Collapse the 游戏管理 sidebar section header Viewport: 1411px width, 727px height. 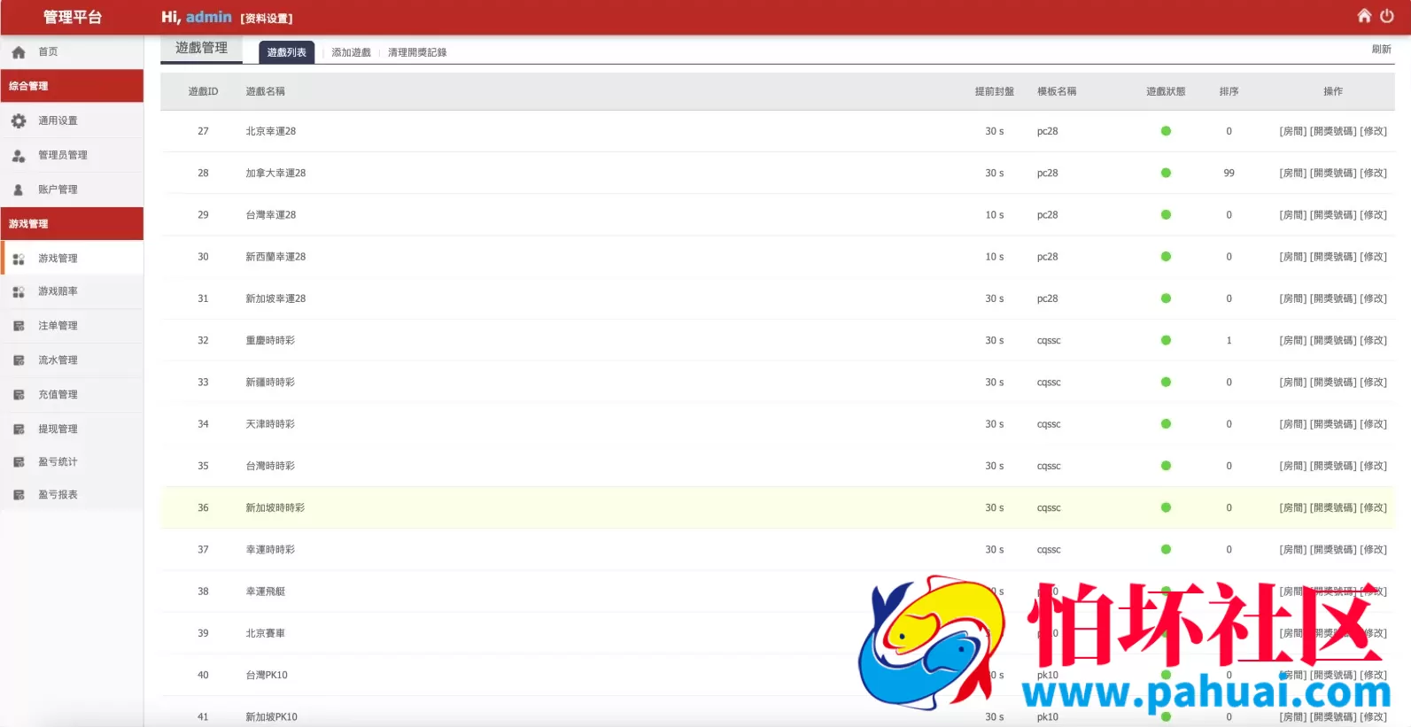(x=72, y=224)
